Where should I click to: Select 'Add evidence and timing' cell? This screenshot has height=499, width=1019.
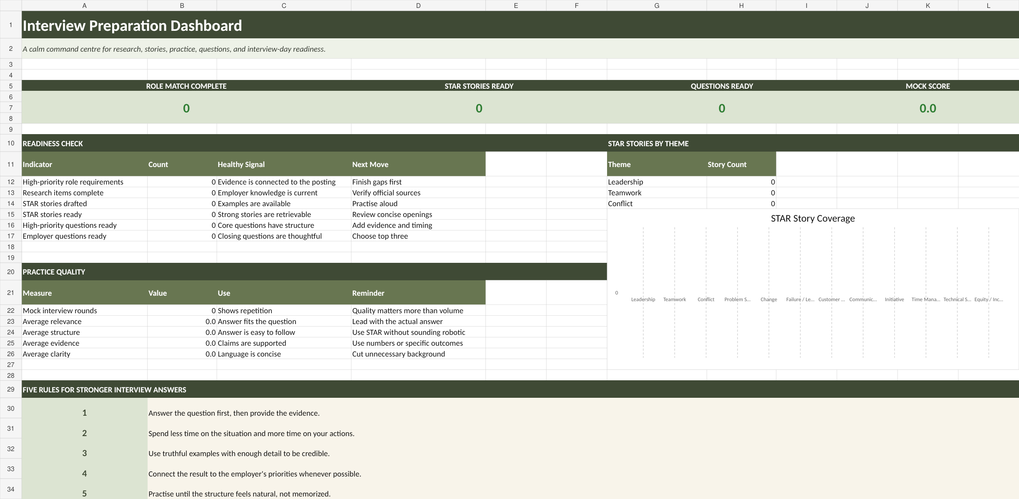point(418,225)
